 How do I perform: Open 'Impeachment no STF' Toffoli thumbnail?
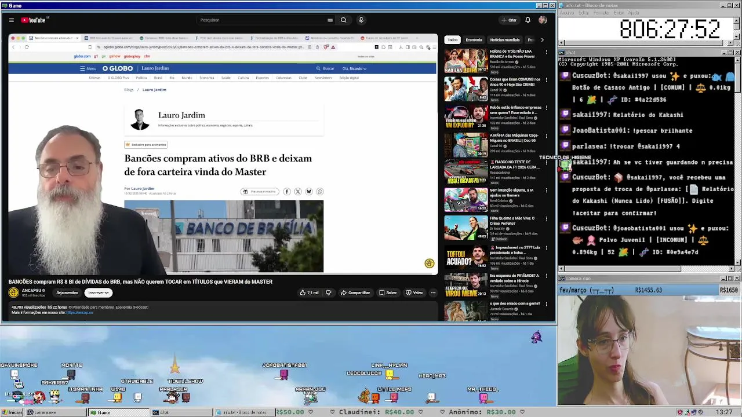[466, 257]
